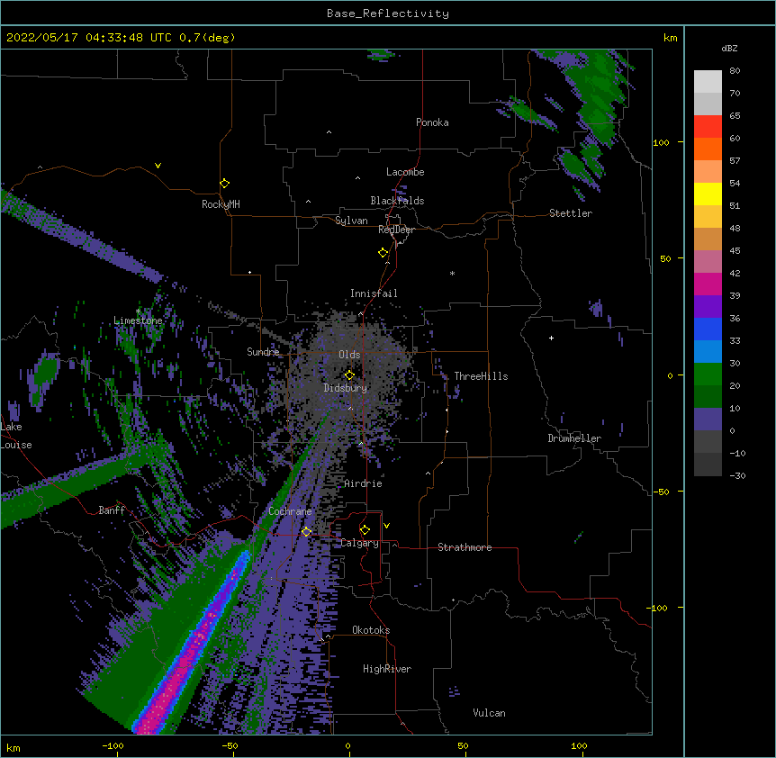776x758 pixels.
Task: Select the Lacombe city label
Action: [x=405, y=172]
